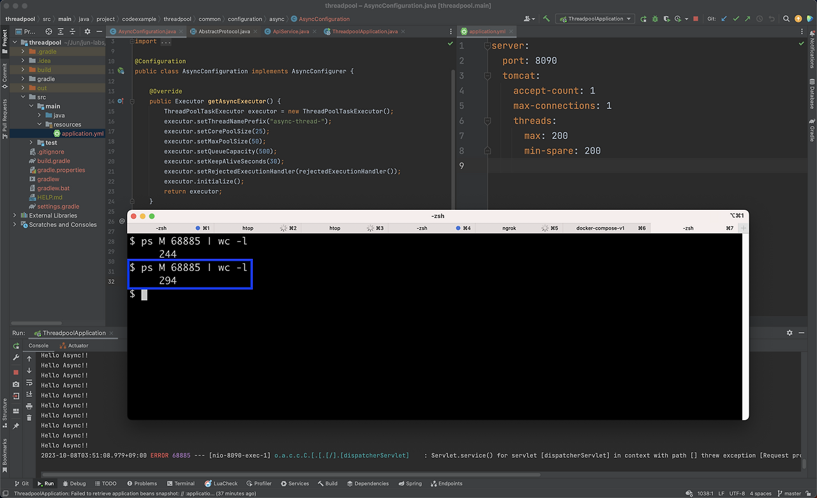Click the Git commit checkmark icon

(x=736, y=19)
